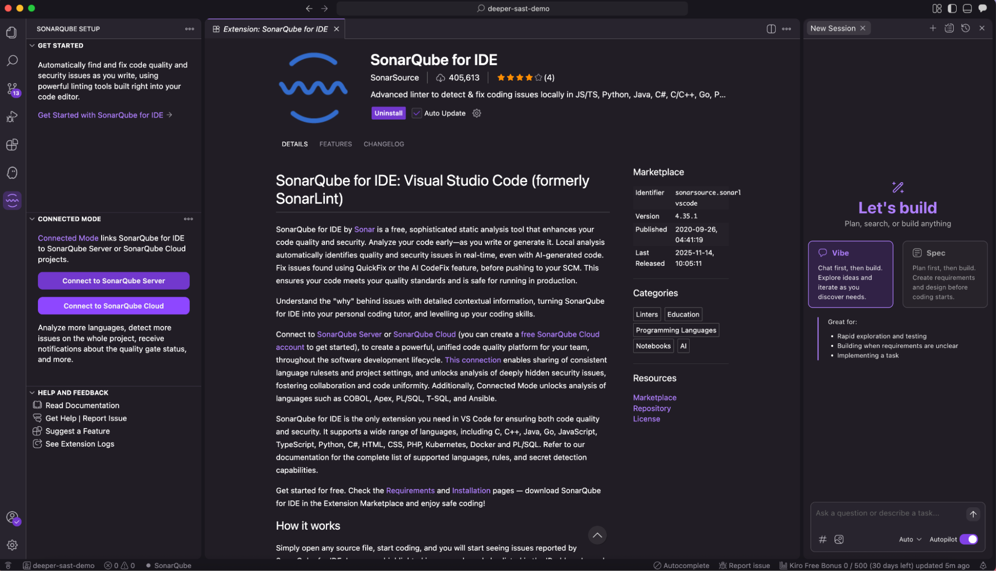The image size is (996, 571).
Task: Open the Kiro ghost panel icon
Action: pos(12,173)
